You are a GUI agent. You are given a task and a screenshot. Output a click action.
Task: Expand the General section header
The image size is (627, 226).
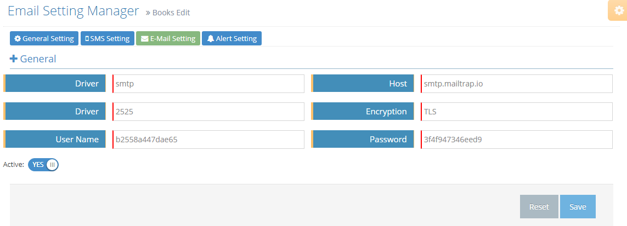pyautogui.click(x=38, y=59)
